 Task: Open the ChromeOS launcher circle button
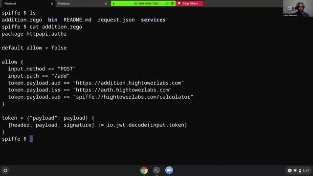[x=5, y=171]
